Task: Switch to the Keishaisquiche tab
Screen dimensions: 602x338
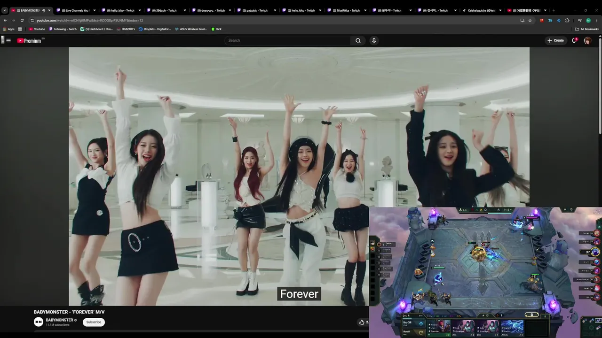Action: [481, 10]
